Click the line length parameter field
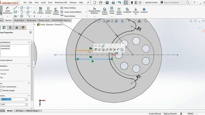The width and height of the screenshot is (205, 115). [x=13, y=99]
